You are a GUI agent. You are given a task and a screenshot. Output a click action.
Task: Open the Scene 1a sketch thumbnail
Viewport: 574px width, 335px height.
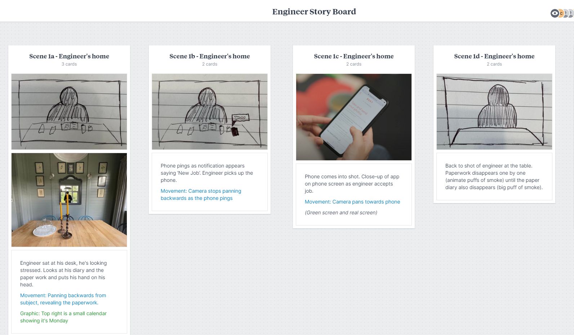[x=69, y=112]
